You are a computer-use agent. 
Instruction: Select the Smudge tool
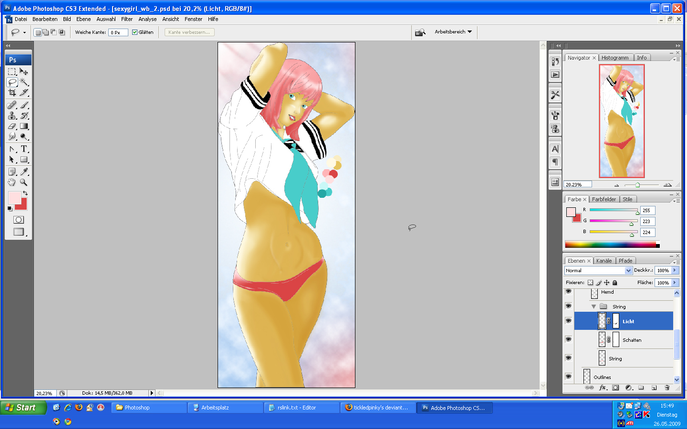12,136
